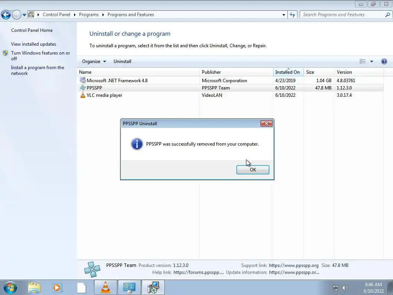The height and width of the screenshot is (295, 393).
Task: Click the network tray icon
Action: click(335, 288)
